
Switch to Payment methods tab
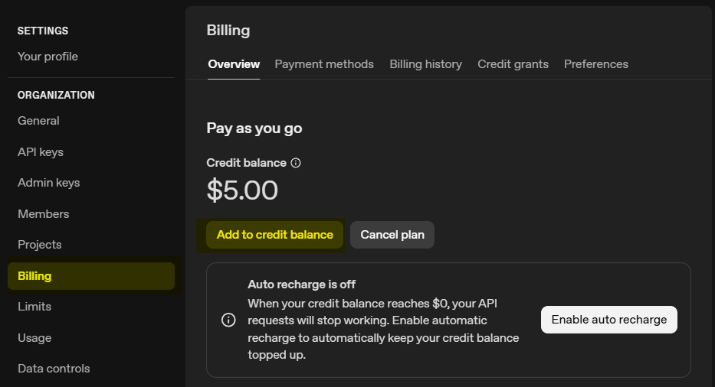pyautogui.click(x=324, y=64)
